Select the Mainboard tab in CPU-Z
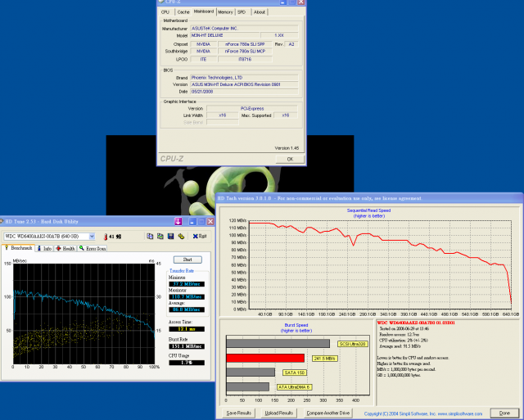 click(204, 11)
